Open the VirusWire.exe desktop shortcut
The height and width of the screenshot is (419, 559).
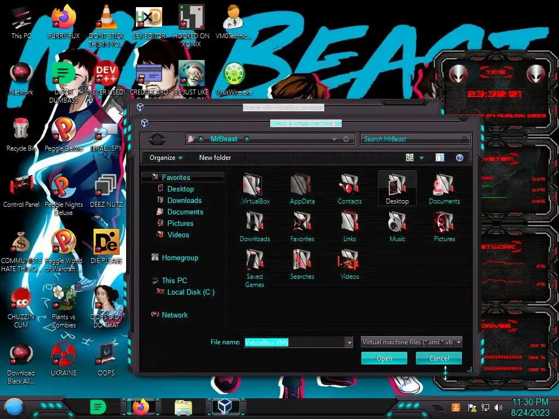click(234, 79)
